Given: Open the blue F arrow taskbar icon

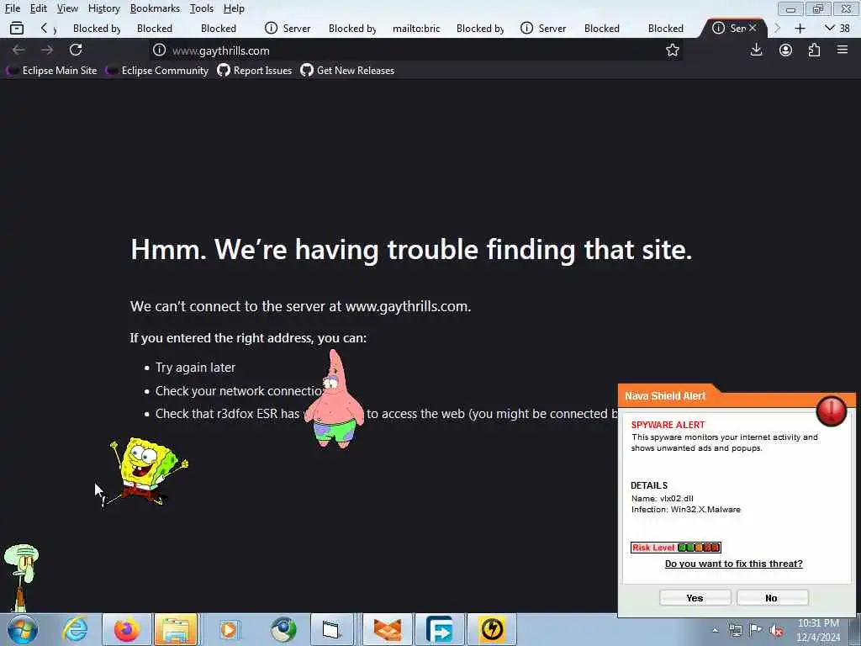Looking at the screenshot, I should (x=439, y=629).
